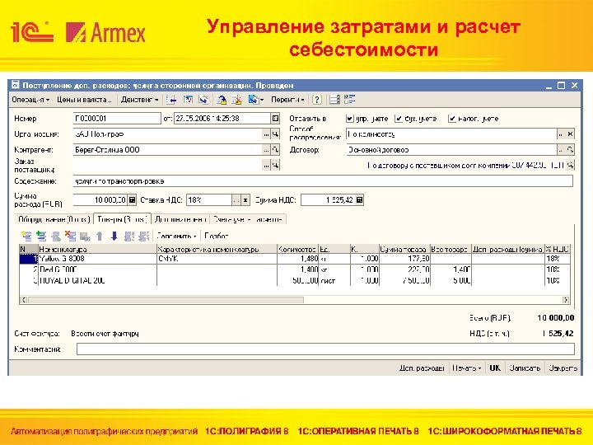This screenshot has height=445, width=593.
Task: Open the Контрагент record with magnifier button
Action: click(276, 149)
